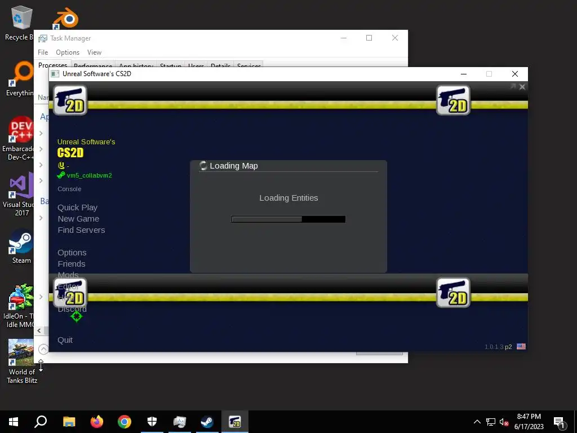Click the CS2D taskbar button
This screenshot has height=433, width=577.
[x=235, y=422]
